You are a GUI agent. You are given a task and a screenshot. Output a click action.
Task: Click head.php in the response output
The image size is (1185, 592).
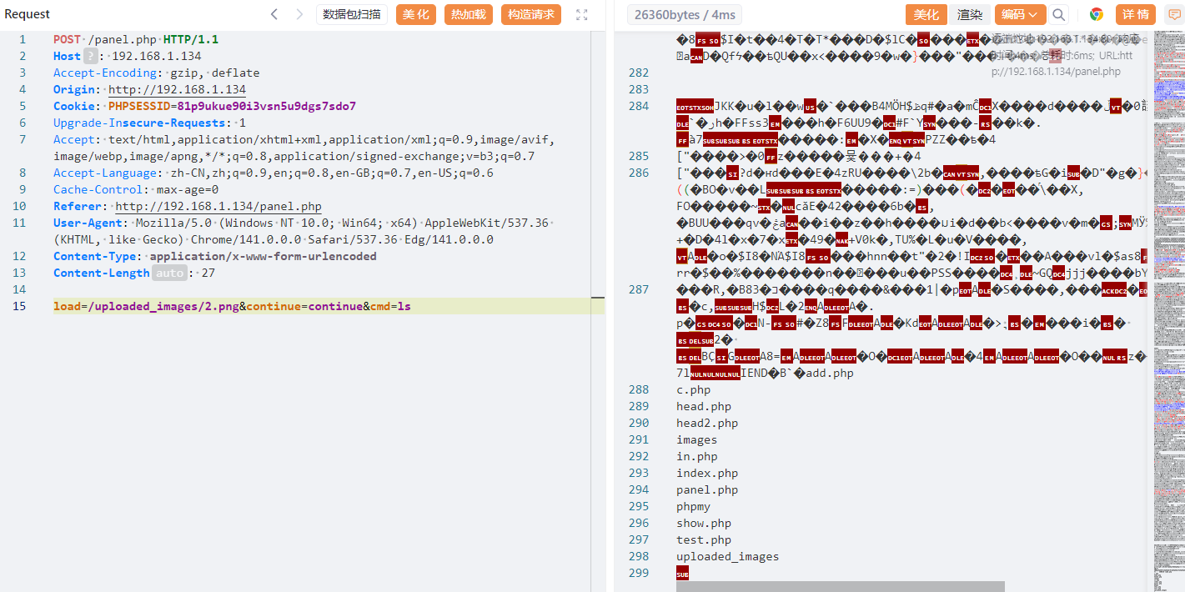704,406
